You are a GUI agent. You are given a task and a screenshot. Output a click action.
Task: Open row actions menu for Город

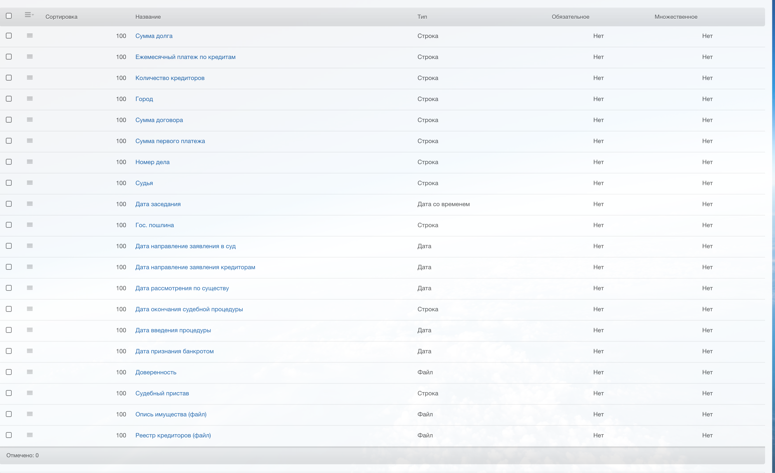point(30,99)
